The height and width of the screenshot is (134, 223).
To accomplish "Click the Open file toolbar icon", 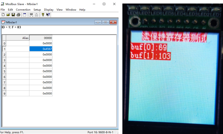I will pyautogui.click(x=8, y=15).
